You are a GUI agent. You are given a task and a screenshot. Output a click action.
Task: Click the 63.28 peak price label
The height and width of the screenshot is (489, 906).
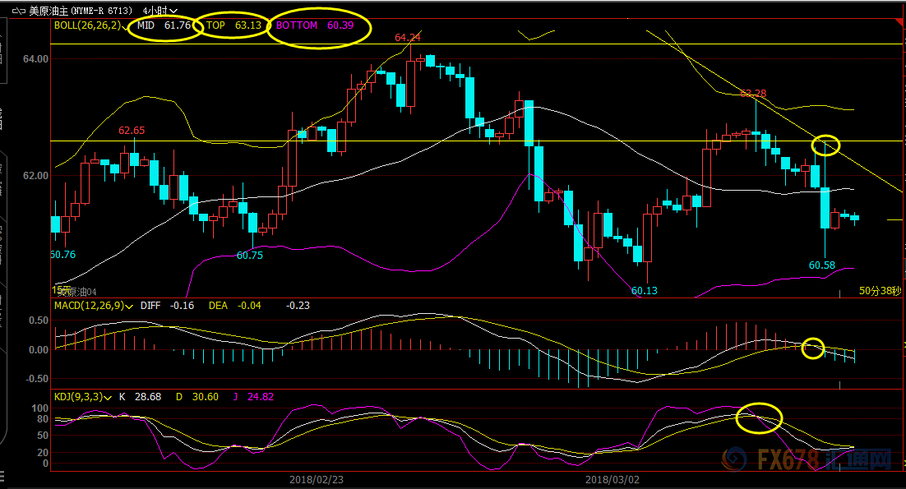click(753, 94)
